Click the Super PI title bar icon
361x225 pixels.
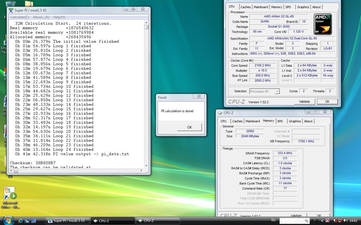(11, 10)
